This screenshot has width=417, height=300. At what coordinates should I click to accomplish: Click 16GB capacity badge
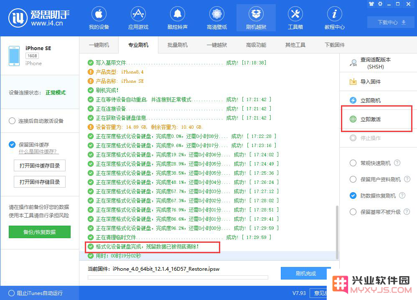(32, 56)
